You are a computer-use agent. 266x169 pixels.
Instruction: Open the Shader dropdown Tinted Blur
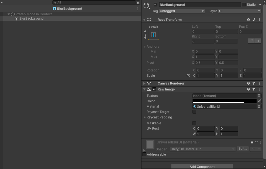click(202, 149)
